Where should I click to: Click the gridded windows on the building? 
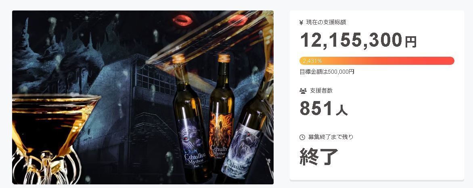click(155, 79)
